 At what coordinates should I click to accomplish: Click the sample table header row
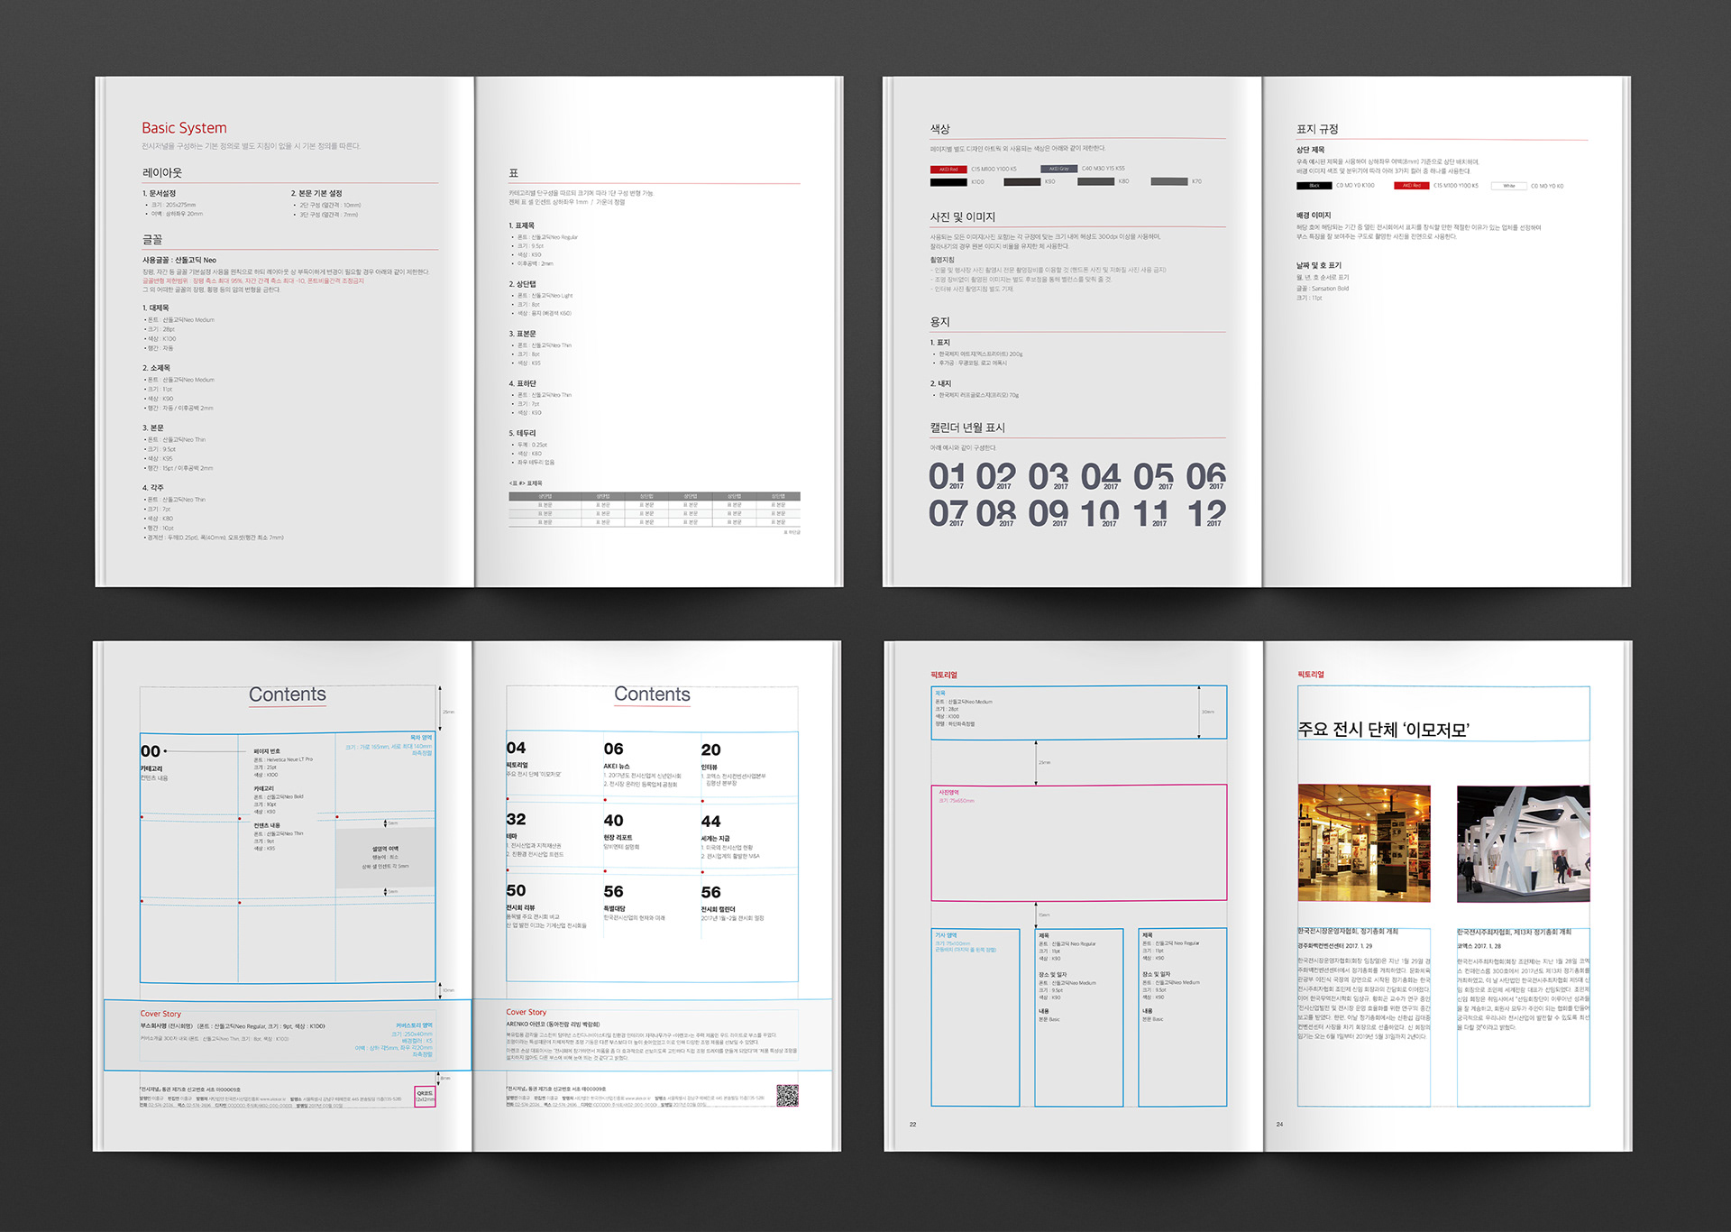click(654, 496)
